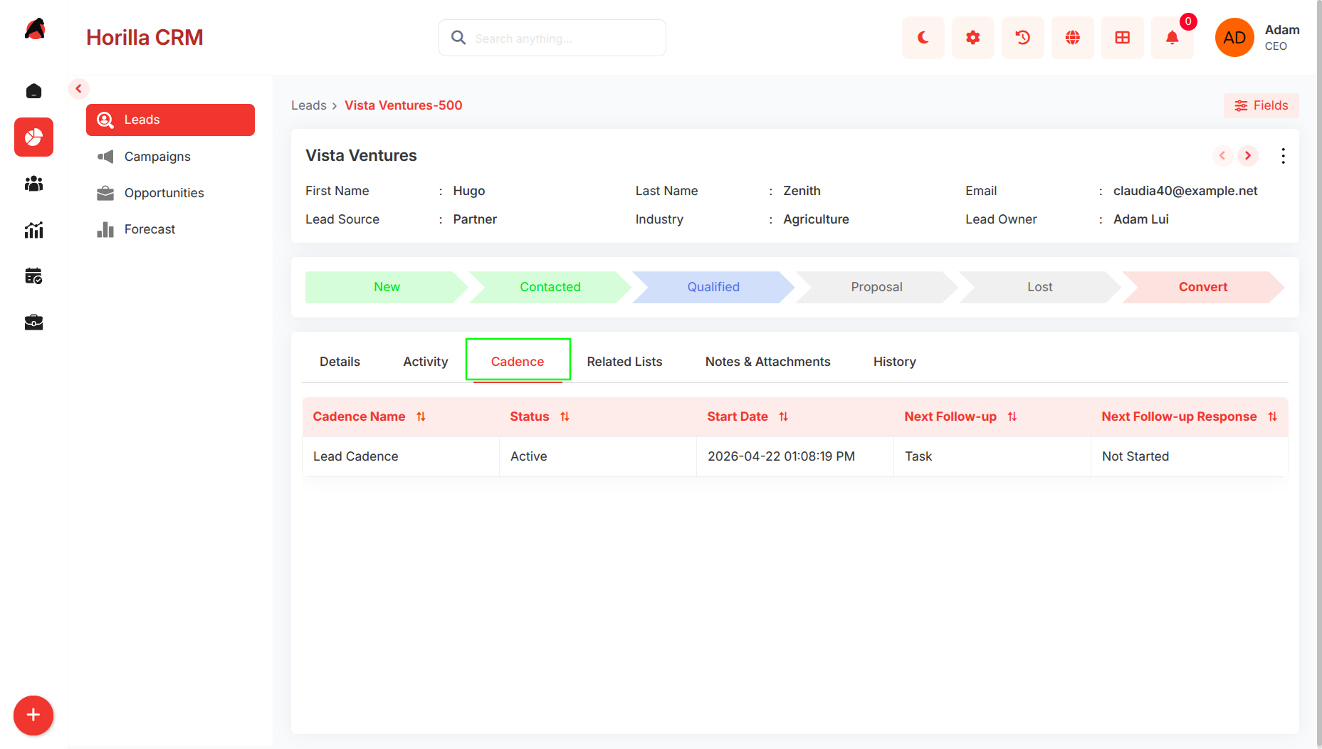Sort by Status column
Screen dimensions: 1322x749
(x=565, y=417)
